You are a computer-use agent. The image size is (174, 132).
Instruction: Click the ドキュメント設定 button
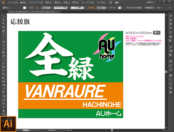[134, 8]
